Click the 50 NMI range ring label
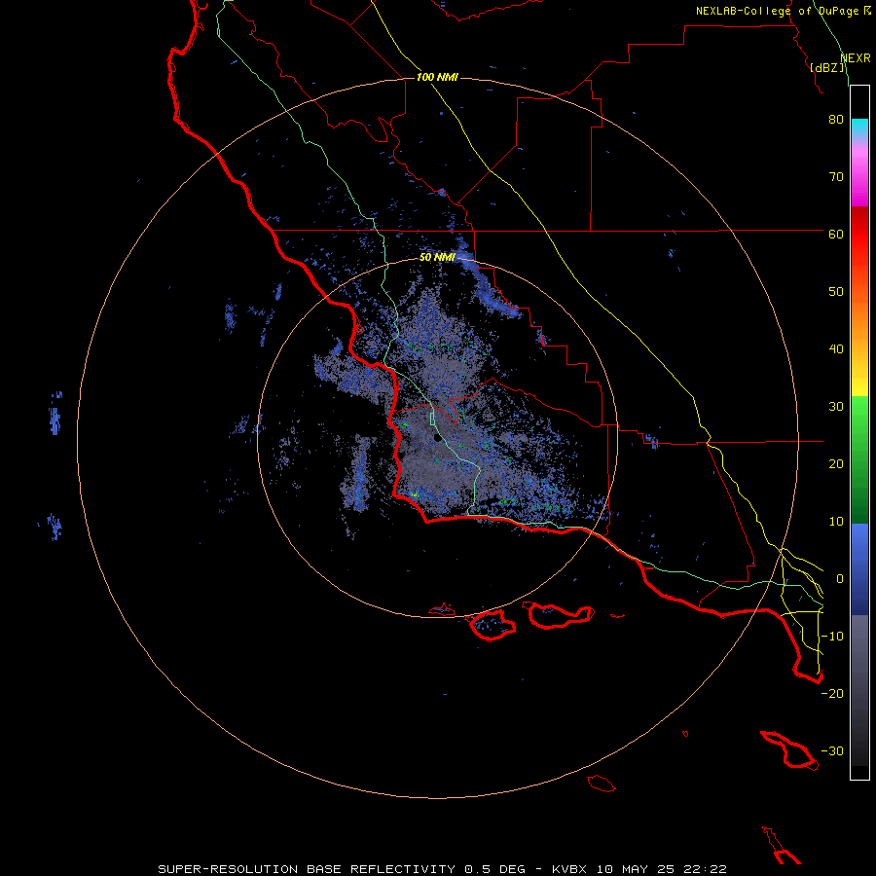The image size is (876, 876). click(x=437, y=258)
